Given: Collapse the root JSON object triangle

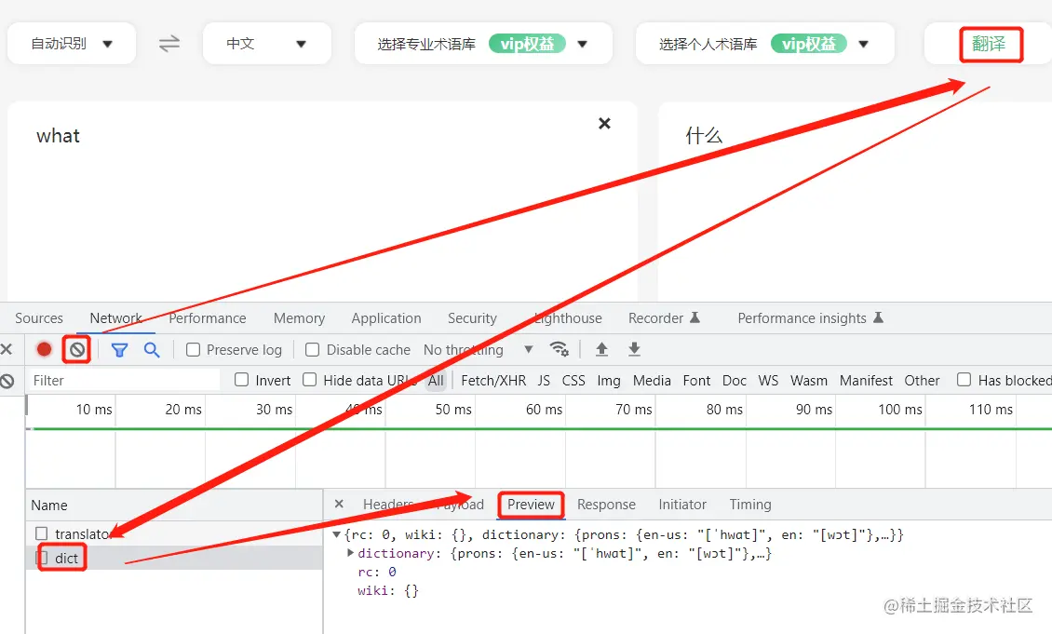Looking at the screenshot, I should click(x=337, y=534).
